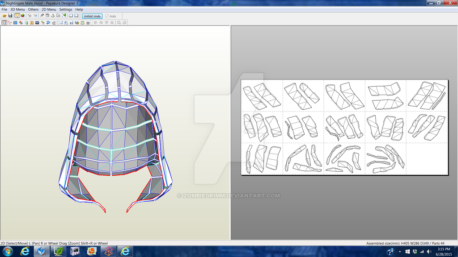The height and width of the screenshot is (257, 458).
Task: Click the pink geometric taskbar icon
Action: point(108,251)
